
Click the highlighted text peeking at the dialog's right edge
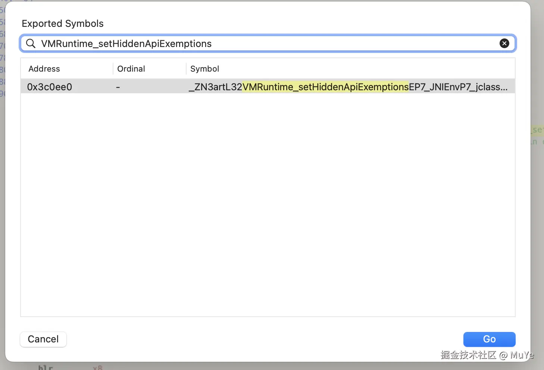(537, 130)
